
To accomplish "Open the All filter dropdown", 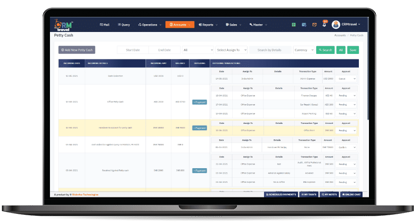I will coord(198,50).
